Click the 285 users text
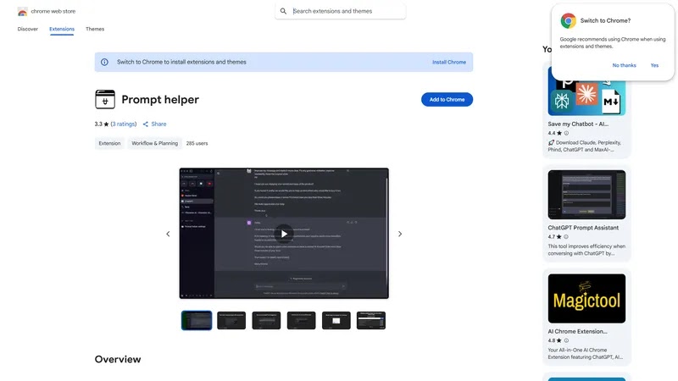Viewport: 678px width, 381px height. [x=197, y=143]
